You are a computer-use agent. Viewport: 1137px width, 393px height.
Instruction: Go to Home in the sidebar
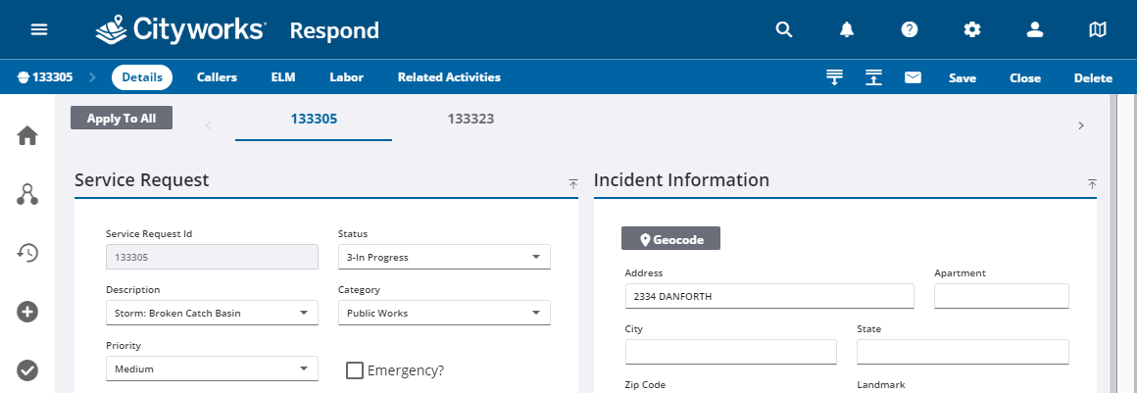(x=27, y=136)
